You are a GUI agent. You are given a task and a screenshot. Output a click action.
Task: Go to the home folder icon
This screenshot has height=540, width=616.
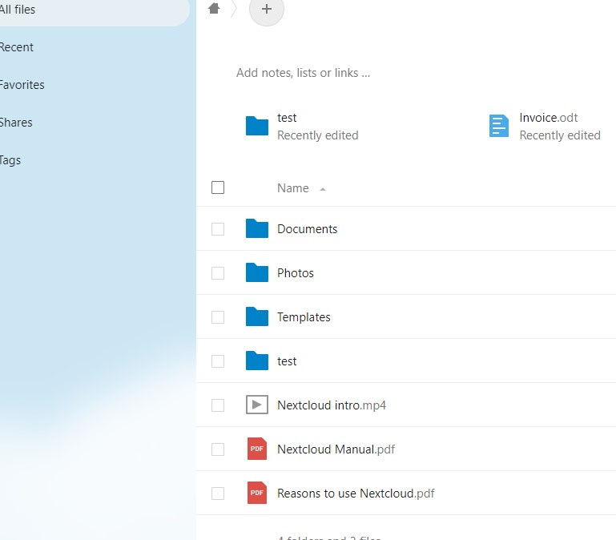pos(214,8)
